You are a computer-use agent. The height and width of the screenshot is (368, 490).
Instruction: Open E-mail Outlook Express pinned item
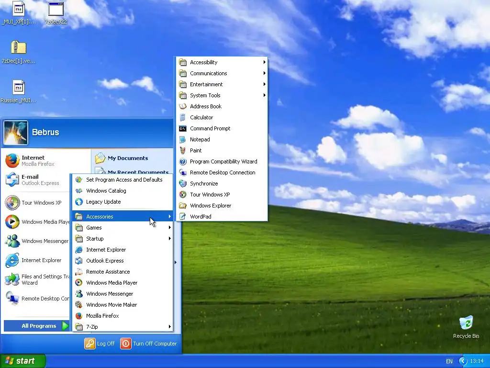pos(37,180)
